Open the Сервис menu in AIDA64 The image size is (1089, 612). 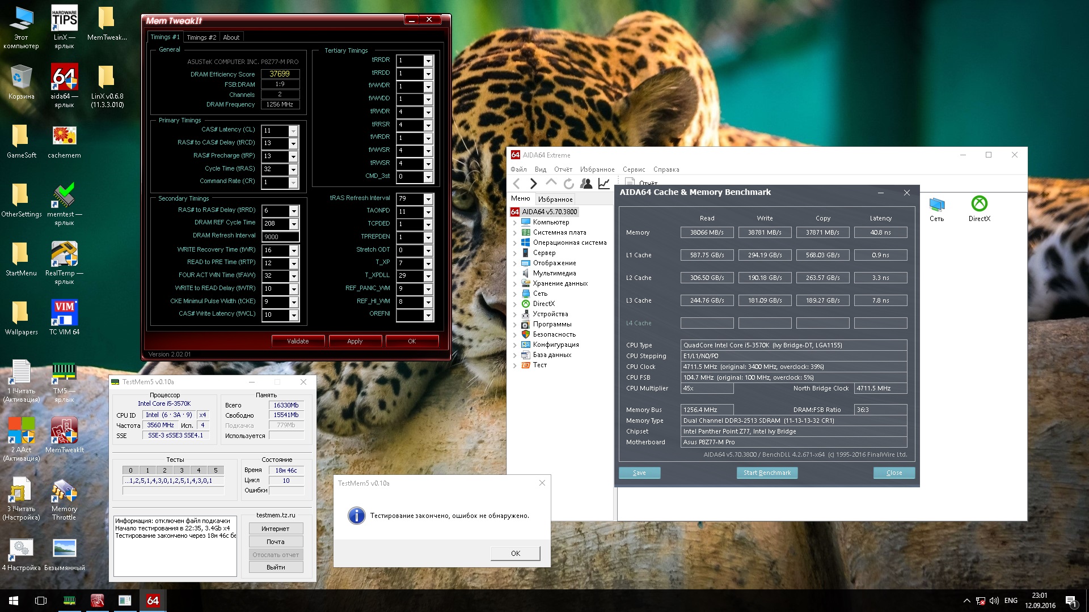[634, 169]
